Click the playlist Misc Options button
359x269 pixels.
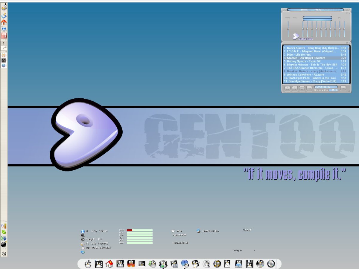pyautogui.click(x=309, y=88)
